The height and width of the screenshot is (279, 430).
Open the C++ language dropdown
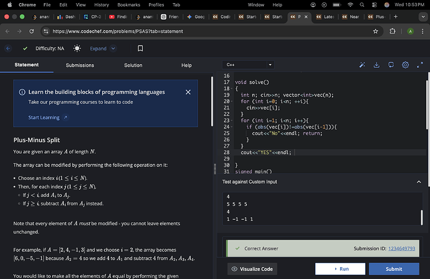(x=248, y=65)
